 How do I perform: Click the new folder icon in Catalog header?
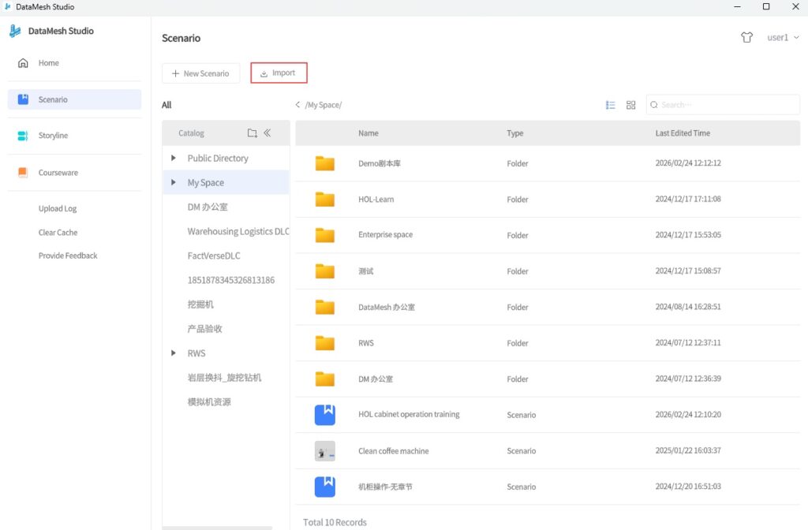[252, 133]
